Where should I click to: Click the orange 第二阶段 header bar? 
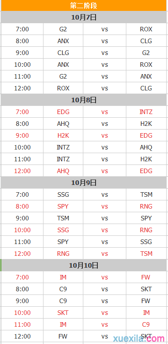point(84,5)
